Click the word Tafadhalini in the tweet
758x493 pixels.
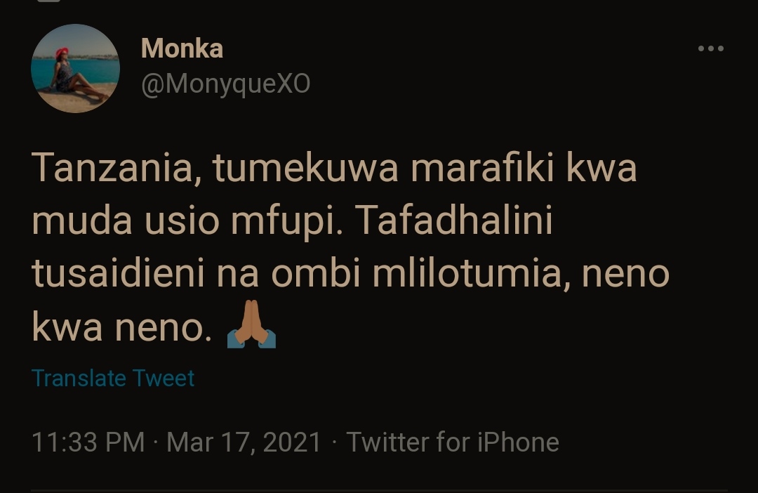(x=455, y=223)
